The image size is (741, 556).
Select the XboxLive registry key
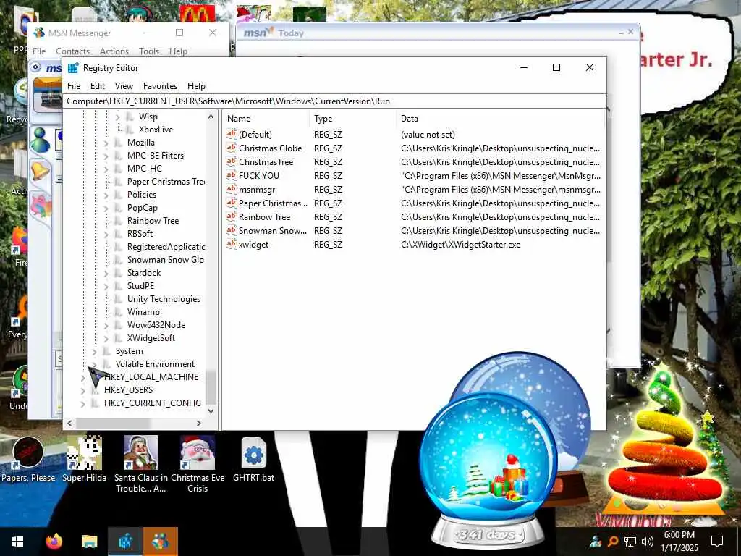(156, 130)
